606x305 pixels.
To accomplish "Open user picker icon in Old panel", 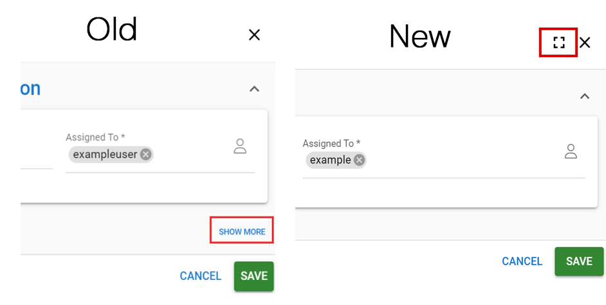I will (x=240, y=146).
